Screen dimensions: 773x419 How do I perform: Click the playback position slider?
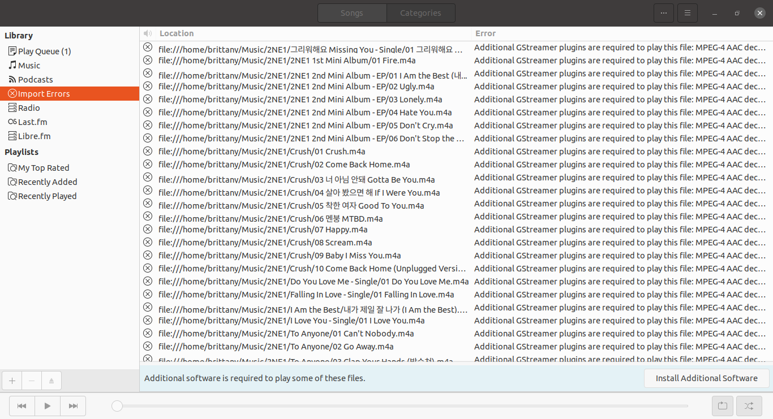click(x=402, y=406)
